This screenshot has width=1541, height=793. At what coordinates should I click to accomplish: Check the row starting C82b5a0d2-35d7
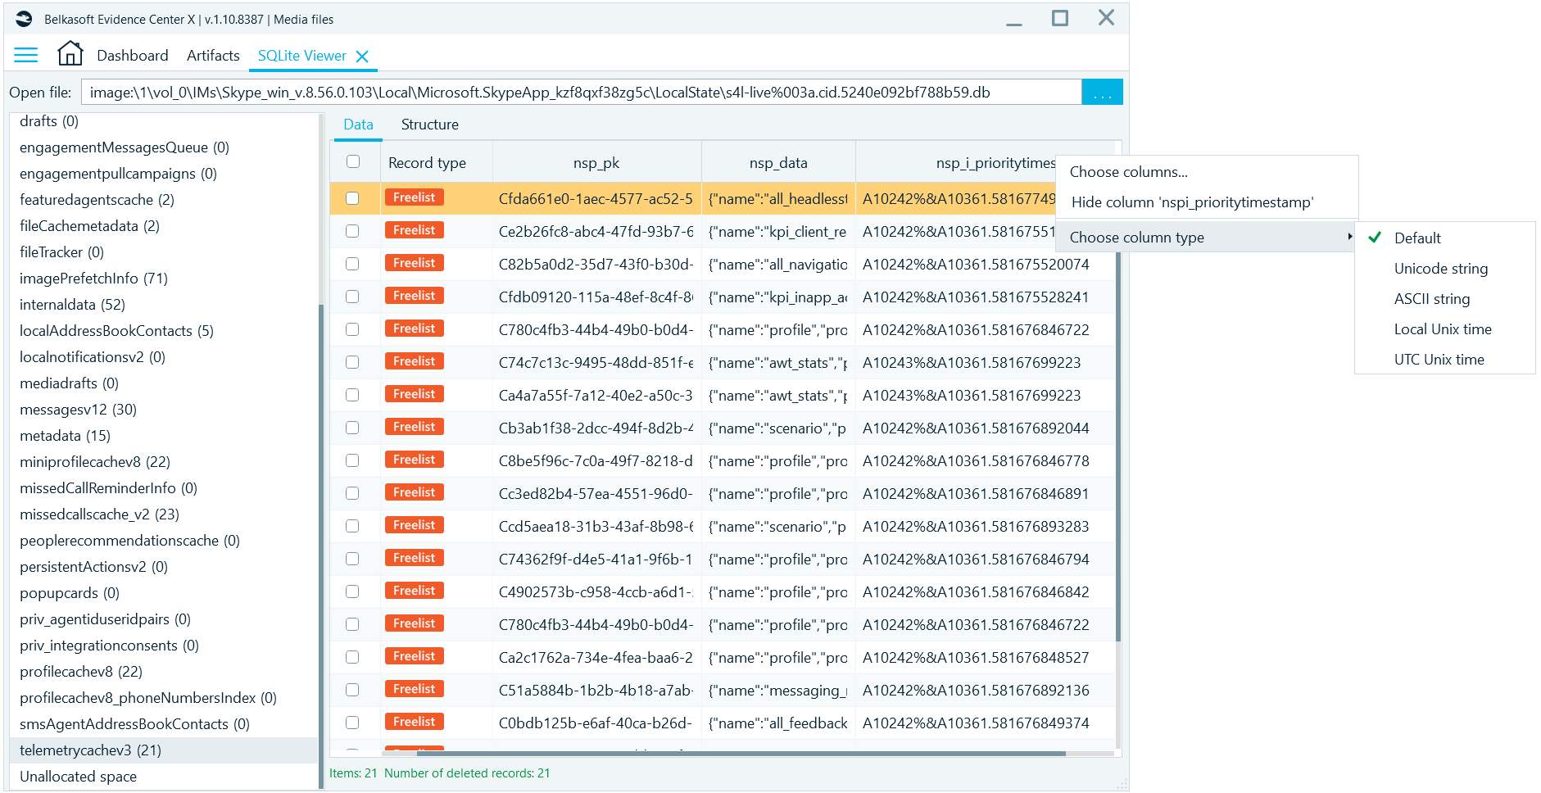(352, 264)
